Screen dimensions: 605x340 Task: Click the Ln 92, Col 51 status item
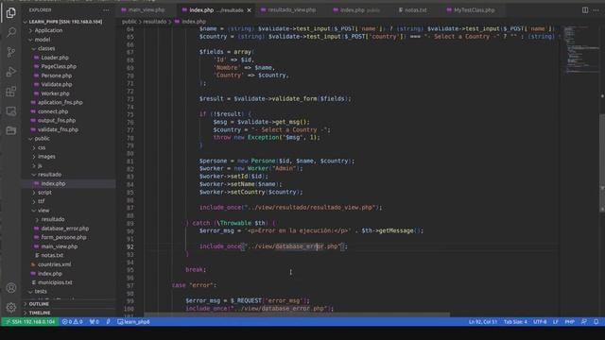coord(483,321)
